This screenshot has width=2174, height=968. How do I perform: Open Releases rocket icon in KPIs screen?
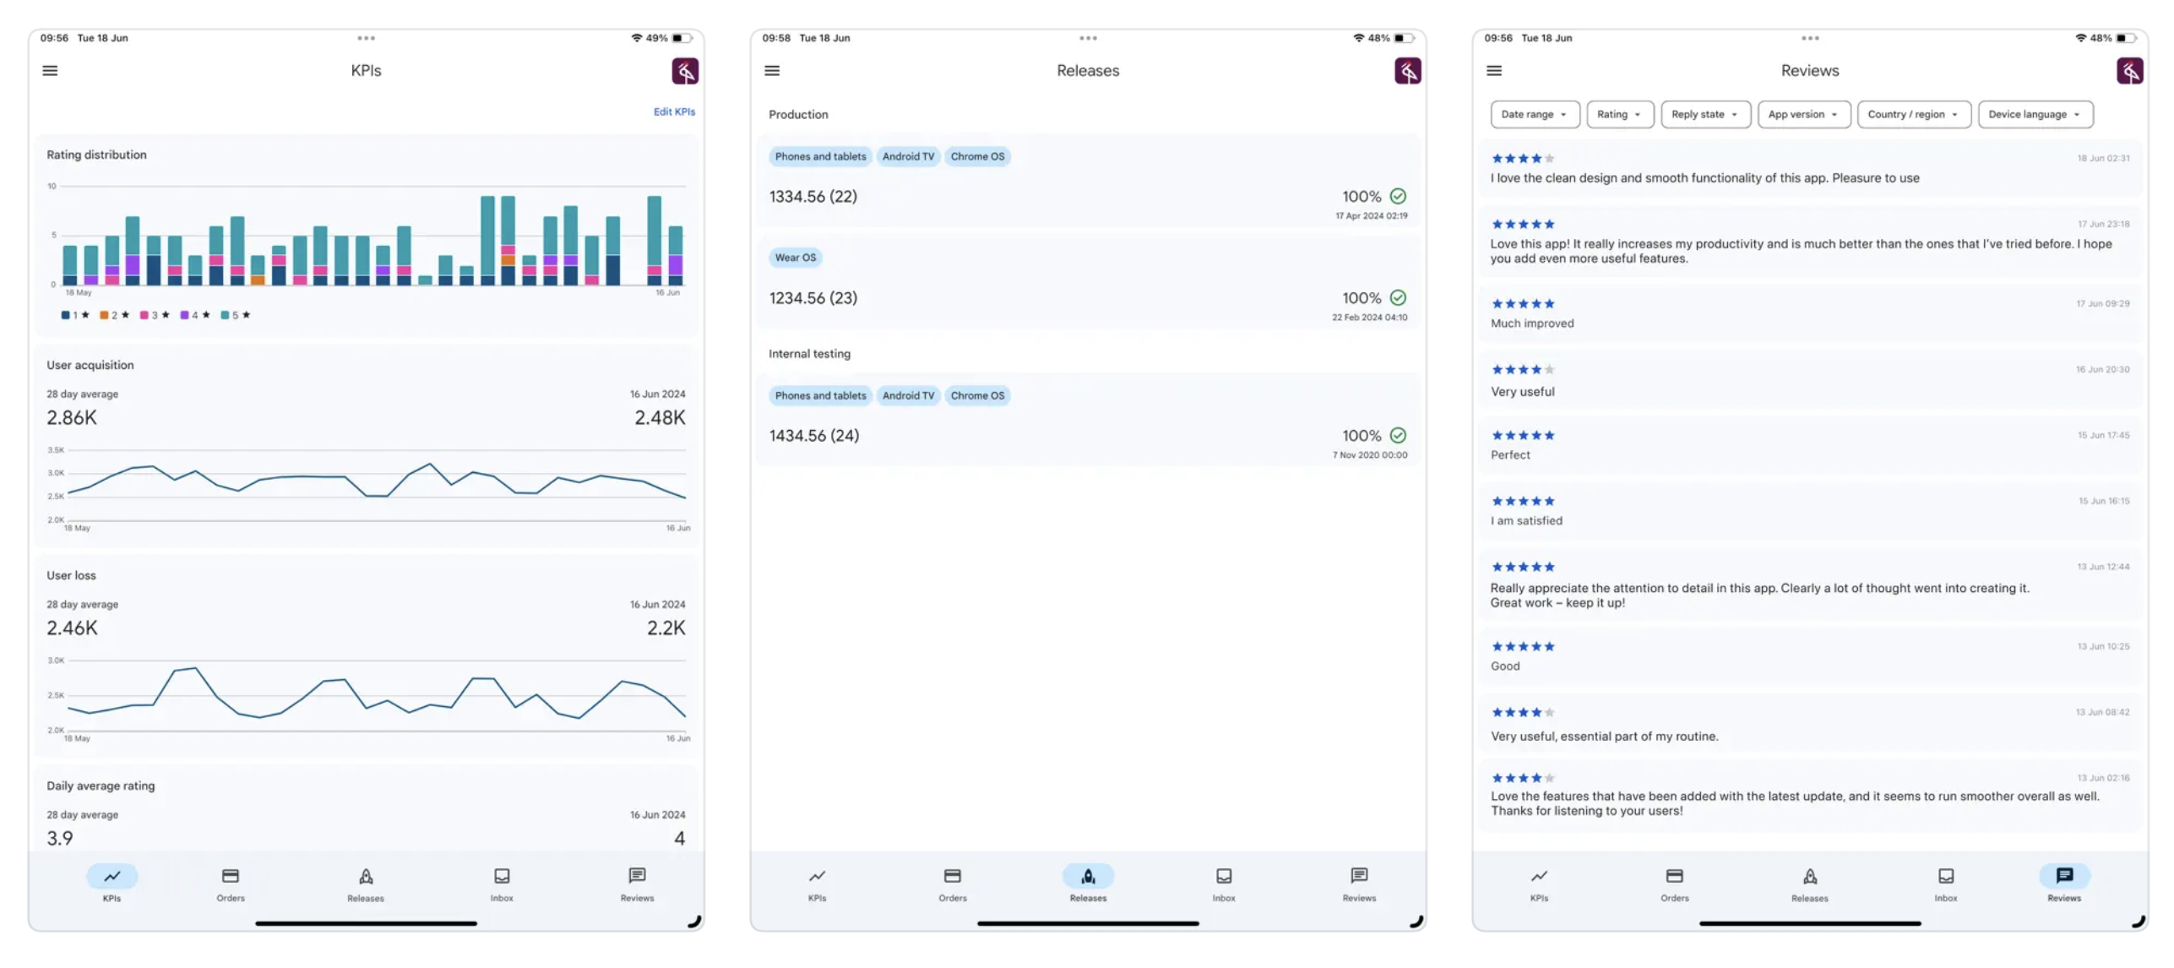click(366, 876)
